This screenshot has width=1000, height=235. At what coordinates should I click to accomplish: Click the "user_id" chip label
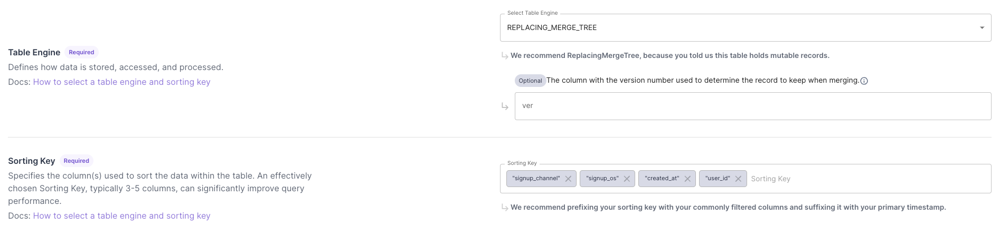point(718,179)
